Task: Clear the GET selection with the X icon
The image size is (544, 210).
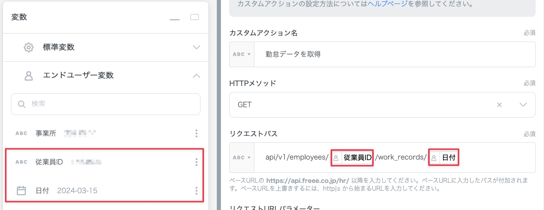Action: click(499, 105)
